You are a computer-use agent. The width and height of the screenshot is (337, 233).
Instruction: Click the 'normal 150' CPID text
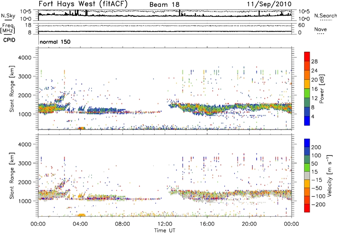(x=55, y=42)
